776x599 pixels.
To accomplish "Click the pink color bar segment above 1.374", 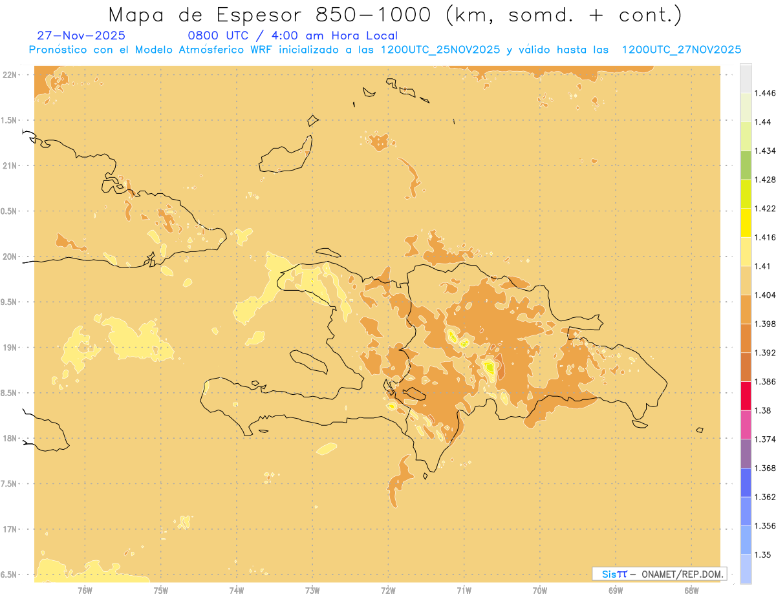I will tap(746, 425).
